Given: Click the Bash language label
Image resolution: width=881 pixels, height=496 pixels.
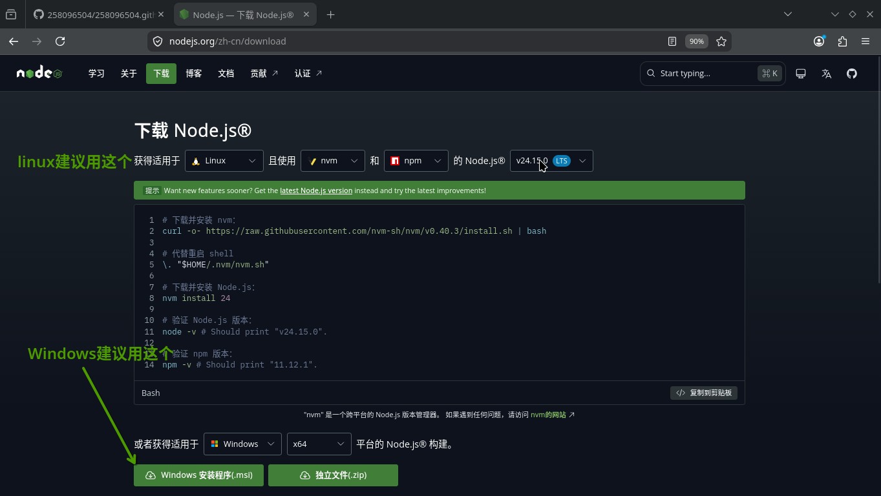Looking at the screenshot, I should [151, 393].
